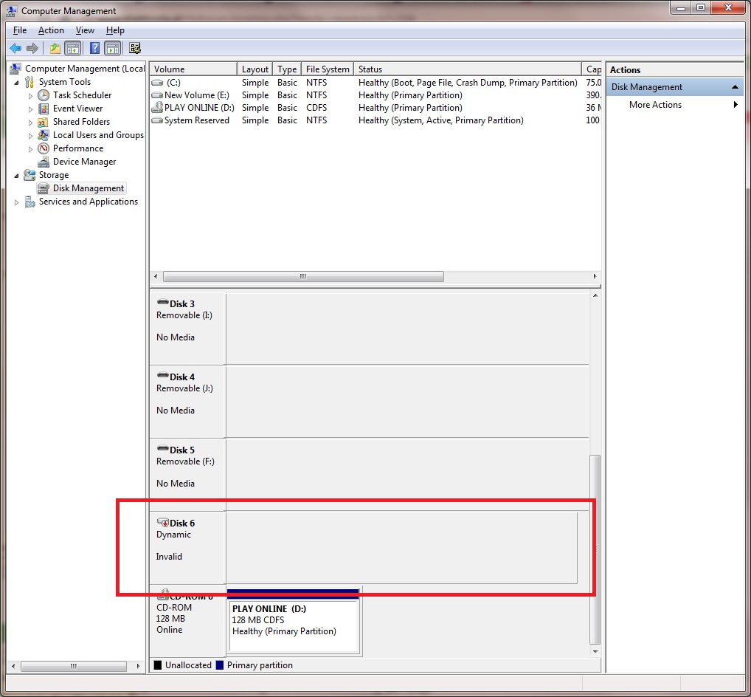Image resolution: width=751 pixels, height=697 pixels.
Task: Click the Forward arrow toolbar icon
Action: pos(32,48)
